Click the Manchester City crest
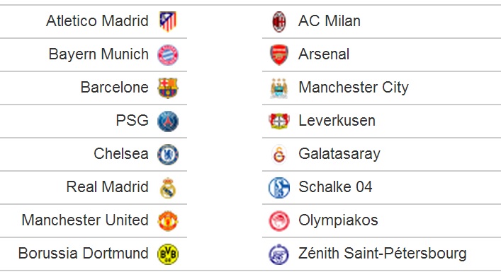The image size is (501, 279). (279, 88)
